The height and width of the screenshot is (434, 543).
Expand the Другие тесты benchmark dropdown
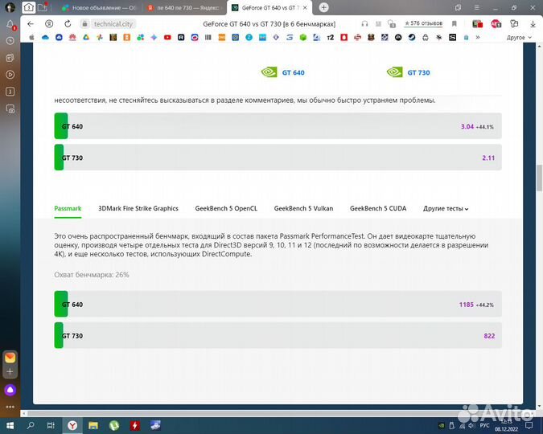tap(446, 209)
